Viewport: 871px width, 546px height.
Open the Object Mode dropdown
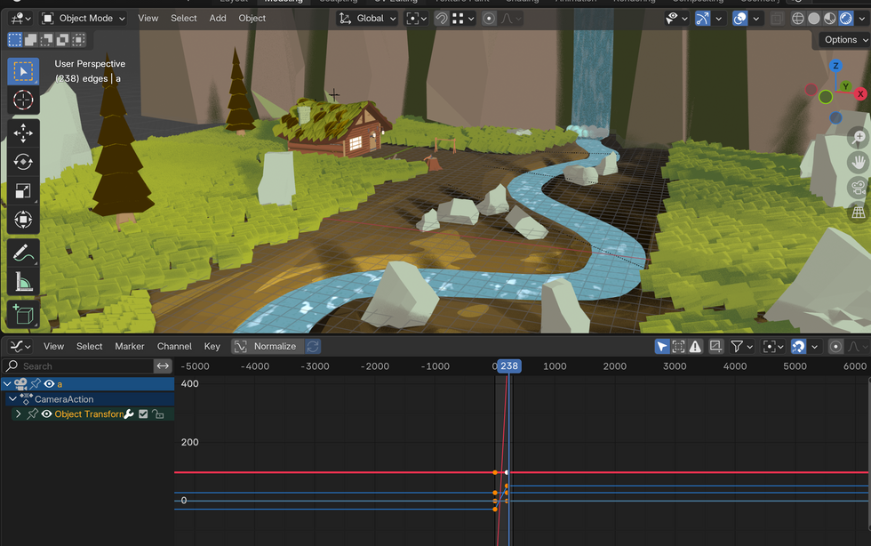point(84,18)
